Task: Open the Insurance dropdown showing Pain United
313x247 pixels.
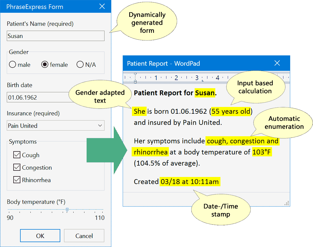Action: (55, 125)
